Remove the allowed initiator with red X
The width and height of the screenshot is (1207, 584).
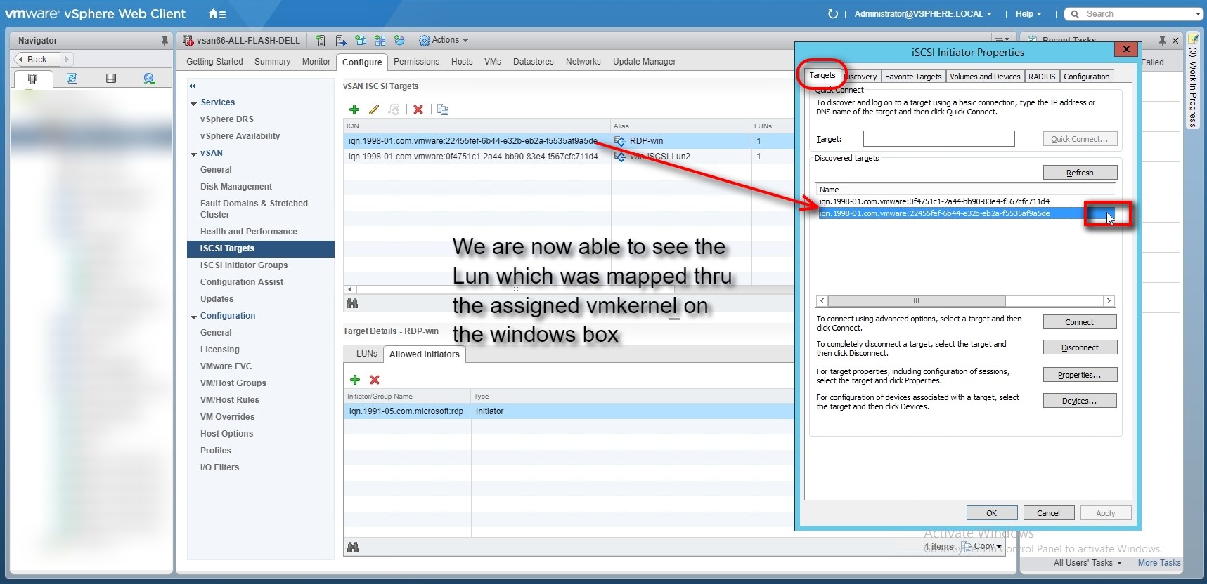click(x=375, y=380)
